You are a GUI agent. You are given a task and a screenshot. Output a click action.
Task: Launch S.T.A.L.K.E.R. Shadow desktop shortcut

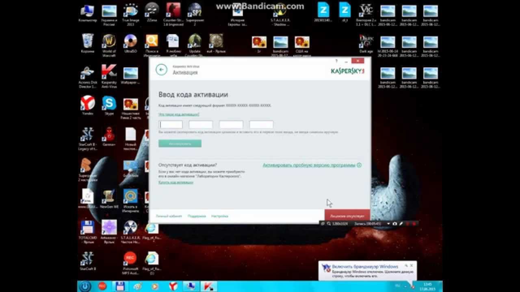(279, 15)
